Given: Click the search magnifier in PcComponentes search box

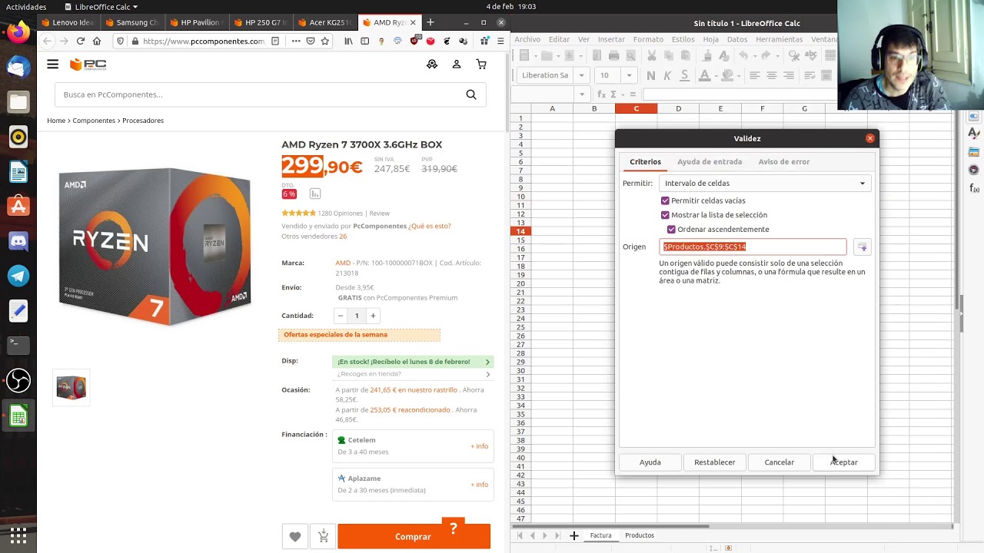Looking at the screenshot, I should pyautogui.click(x=471, y=94).
